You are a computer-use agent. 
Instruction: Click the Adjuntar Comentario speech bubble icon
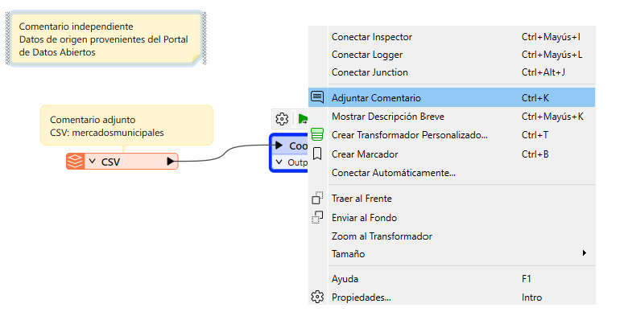(317, 97)
